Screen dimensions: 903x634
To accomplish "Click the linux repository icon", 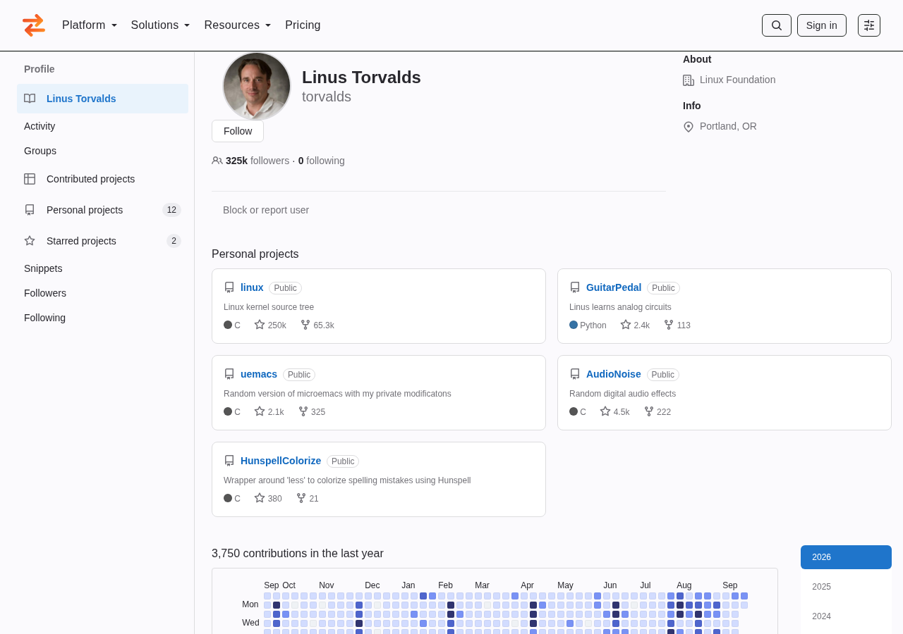I will click(x=229, y=287).
